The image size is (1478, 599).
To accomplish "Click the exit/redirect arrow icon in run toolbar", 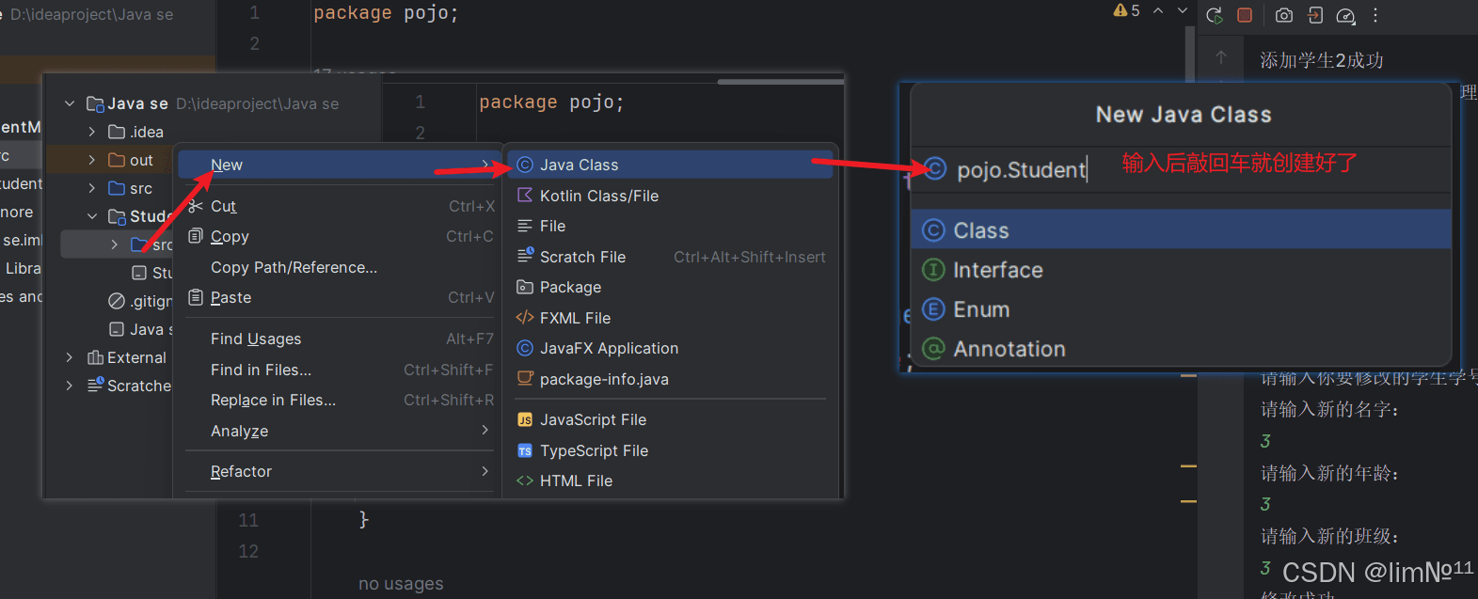I will tap(1315, 15).
